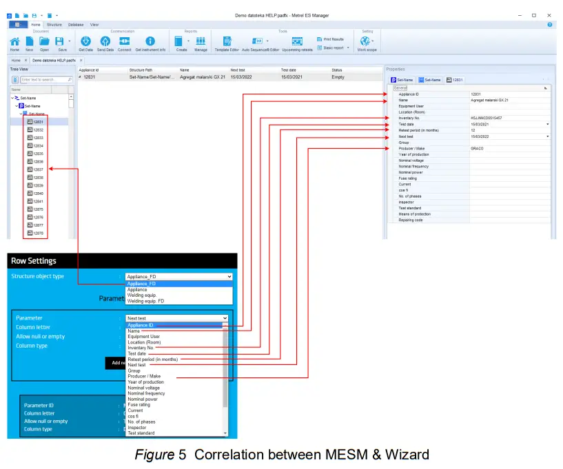Image resolution: width=563 pixels, height=469 pixels.
Task: Launch the Auto Sequence Editor
Action: click(x=258, y=41)
